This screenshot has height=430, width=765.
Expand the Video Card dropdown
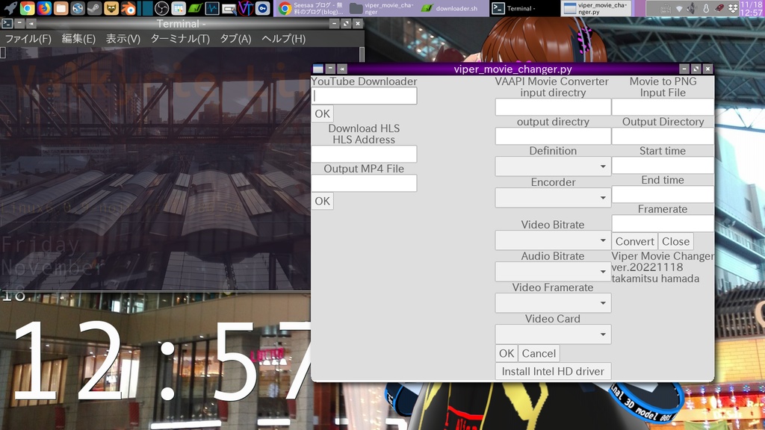point(552,334)
